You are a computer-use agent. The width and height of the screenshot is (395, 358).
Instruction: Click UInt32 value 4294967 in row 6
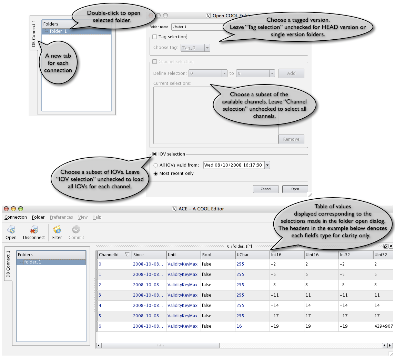(383, 326)
